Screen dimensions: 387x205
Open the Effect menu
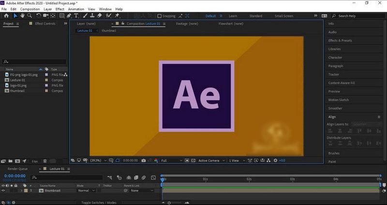click(60, 9)
